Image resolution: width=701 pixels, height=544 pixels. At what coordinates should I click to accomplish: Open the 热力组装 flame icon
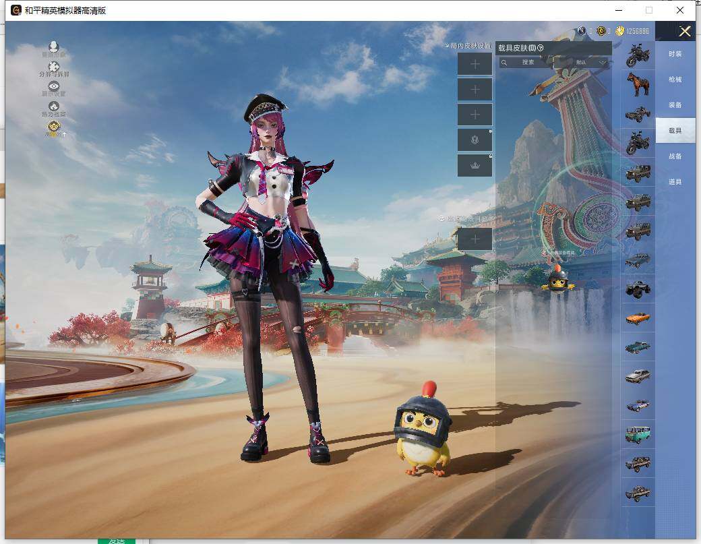click(54, 107)
